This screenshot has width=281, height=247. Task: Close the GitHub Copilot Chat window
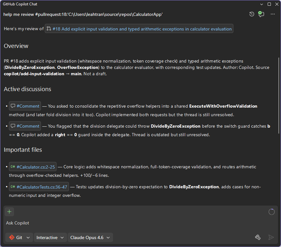pos(277,4)
